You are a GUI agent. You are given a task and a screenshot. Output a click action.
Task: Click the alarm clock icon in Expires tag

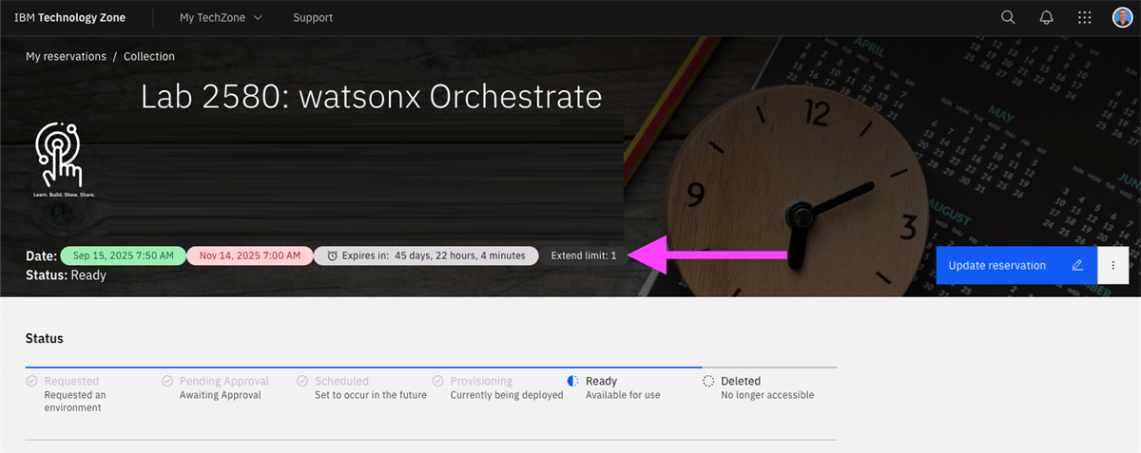point(332,255)
